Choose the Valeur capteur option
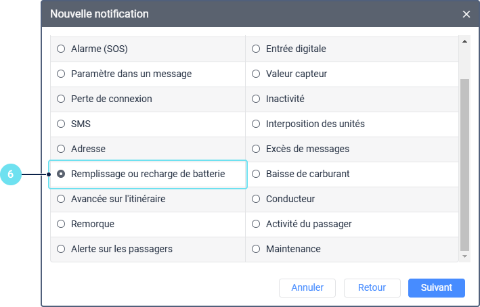The image size is (480, 307). (256, 74)
